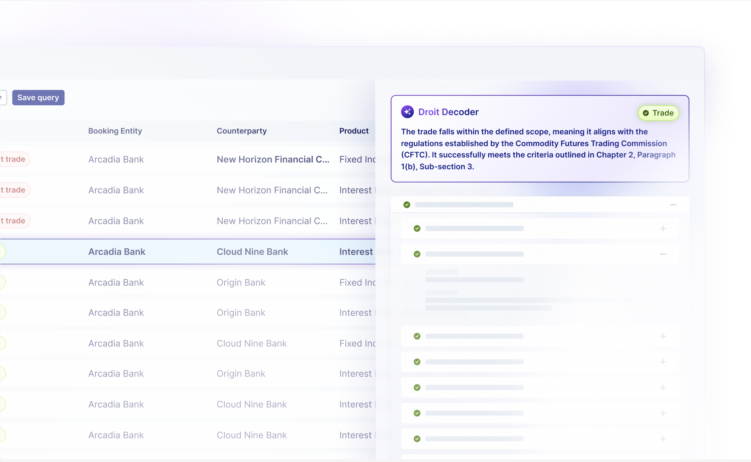The height and width of the screenshot is (462, 751).
Task: Click the green checkmark on the top criteria row
Action: click(x=407, y=205)
